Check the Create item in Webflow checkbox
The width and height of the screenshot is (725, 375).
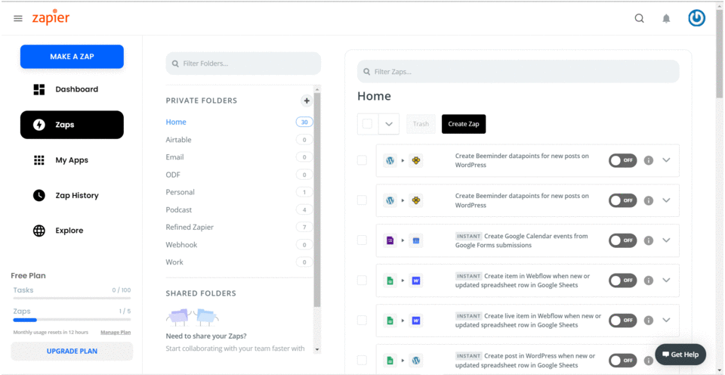[362, 280]
